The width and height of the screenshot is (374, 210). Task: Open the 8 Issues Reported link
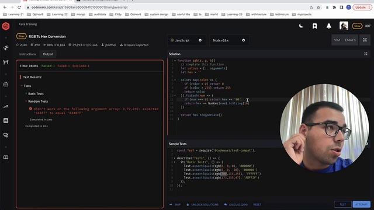134,45
